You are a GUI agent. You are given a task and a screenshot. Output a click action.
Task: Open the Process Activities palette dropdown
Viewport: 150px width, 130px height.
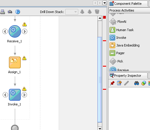[130, 10]
